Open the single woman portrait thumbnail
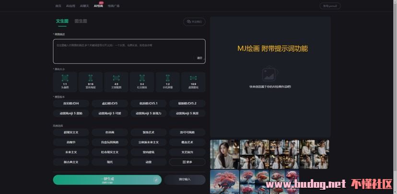The height and width of the screenshot is (194, 397). tap(224, 154)
